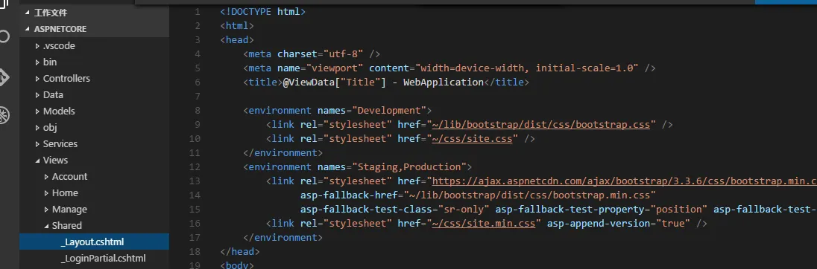The image size is (817, 269).
Task: Collapse the Shared folder arrow
Action: (x=46, y=226)
